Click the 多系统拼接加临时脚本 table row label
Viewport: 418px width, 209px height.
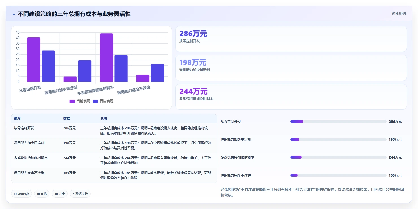point(31,158)
